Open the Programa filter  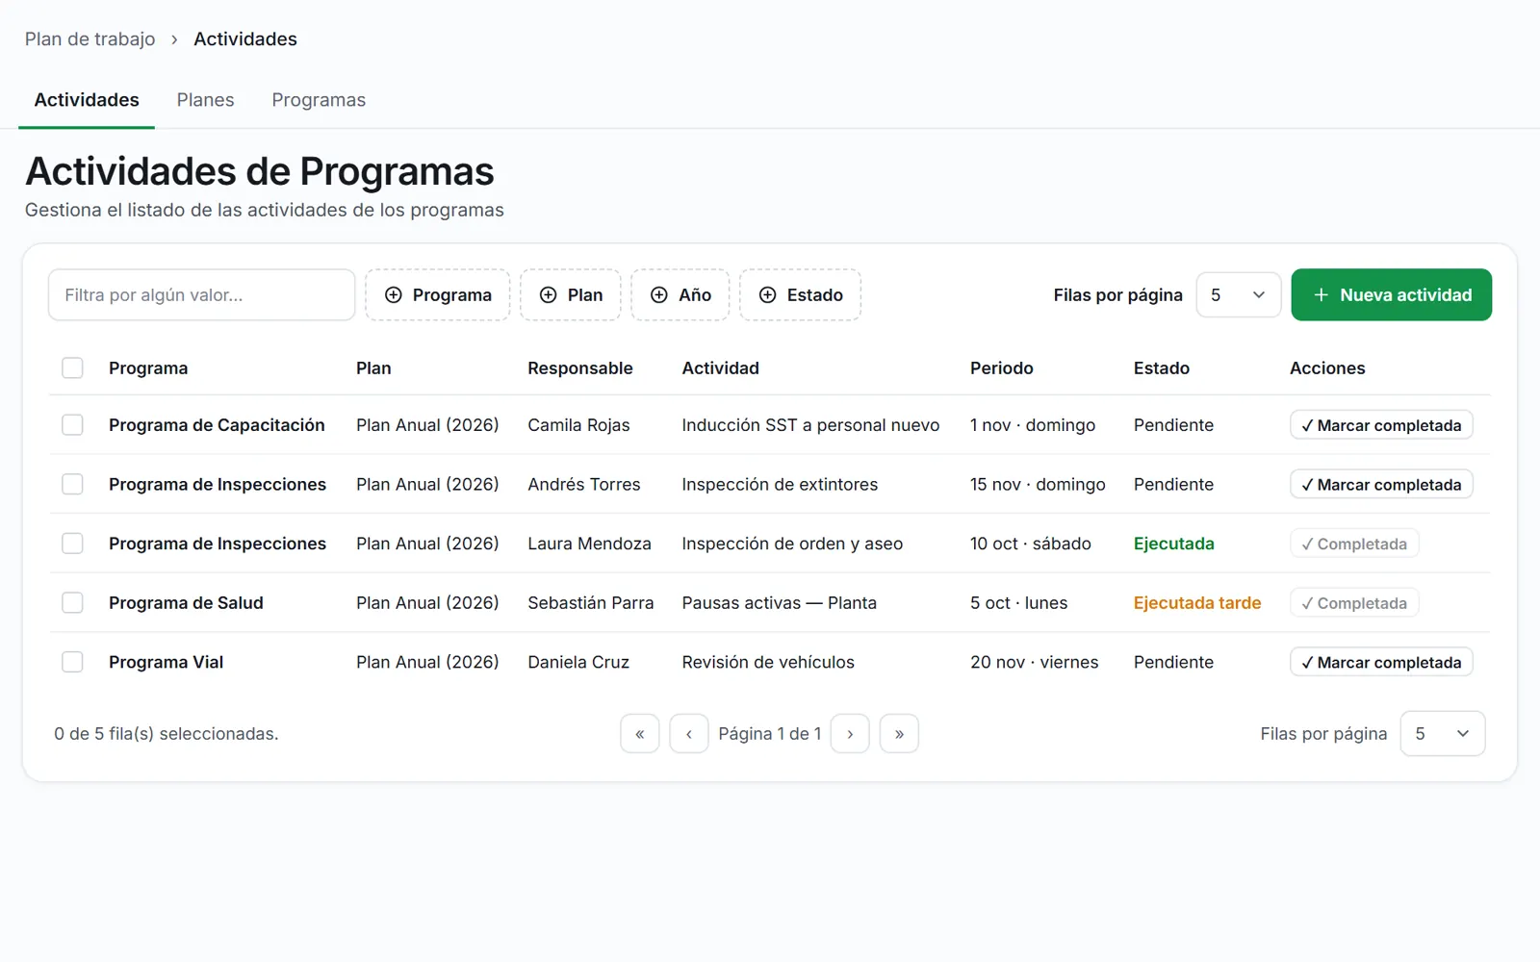point(438,294)
